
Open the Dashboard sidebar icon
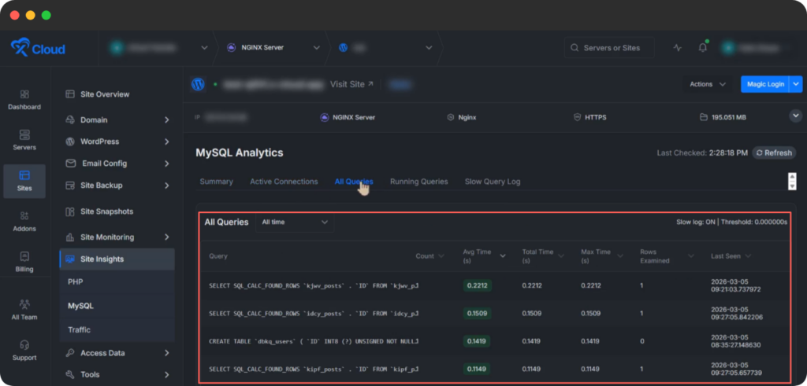coord(24,99)
